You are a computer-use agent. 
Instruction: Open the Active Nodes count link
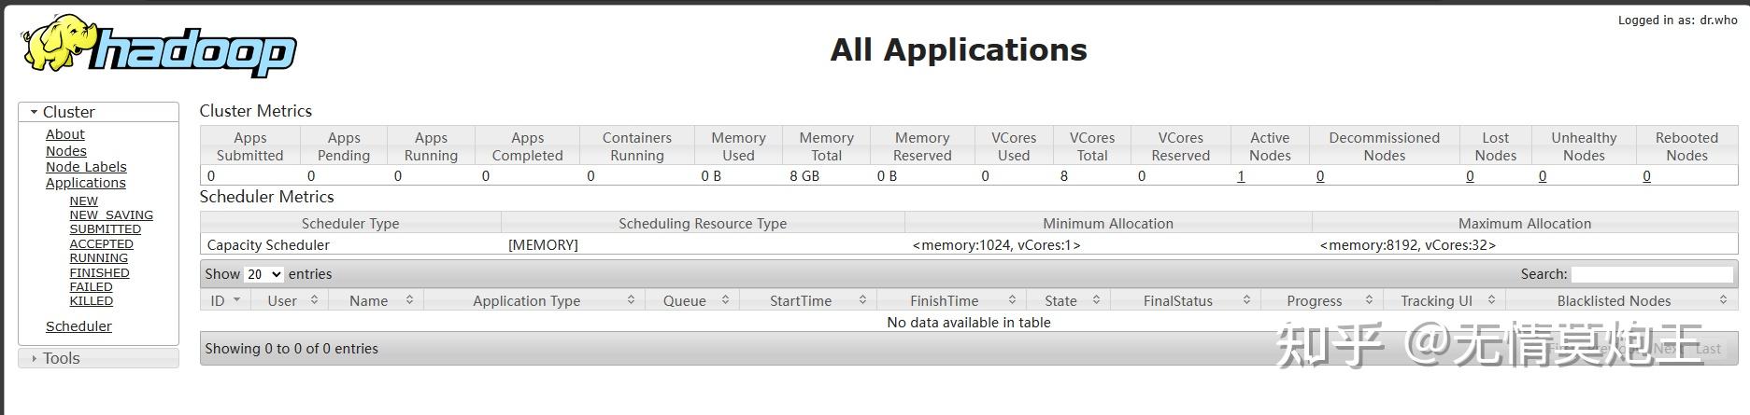(1240, 176)
